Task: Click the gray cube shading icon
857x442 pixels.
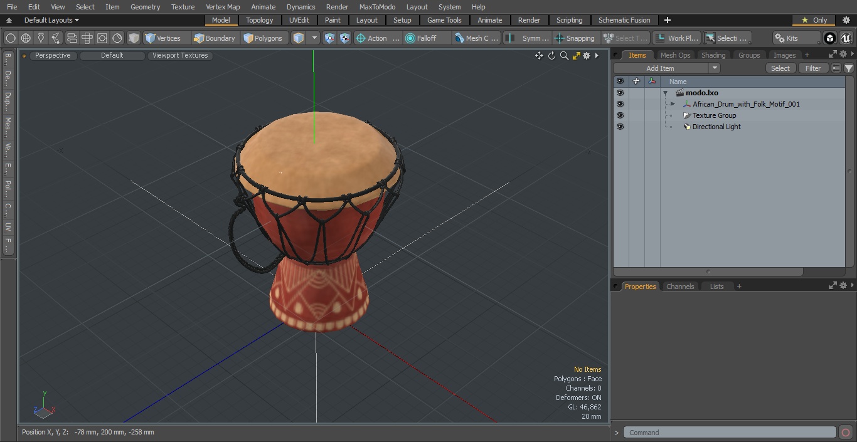Action: [134, 38]
